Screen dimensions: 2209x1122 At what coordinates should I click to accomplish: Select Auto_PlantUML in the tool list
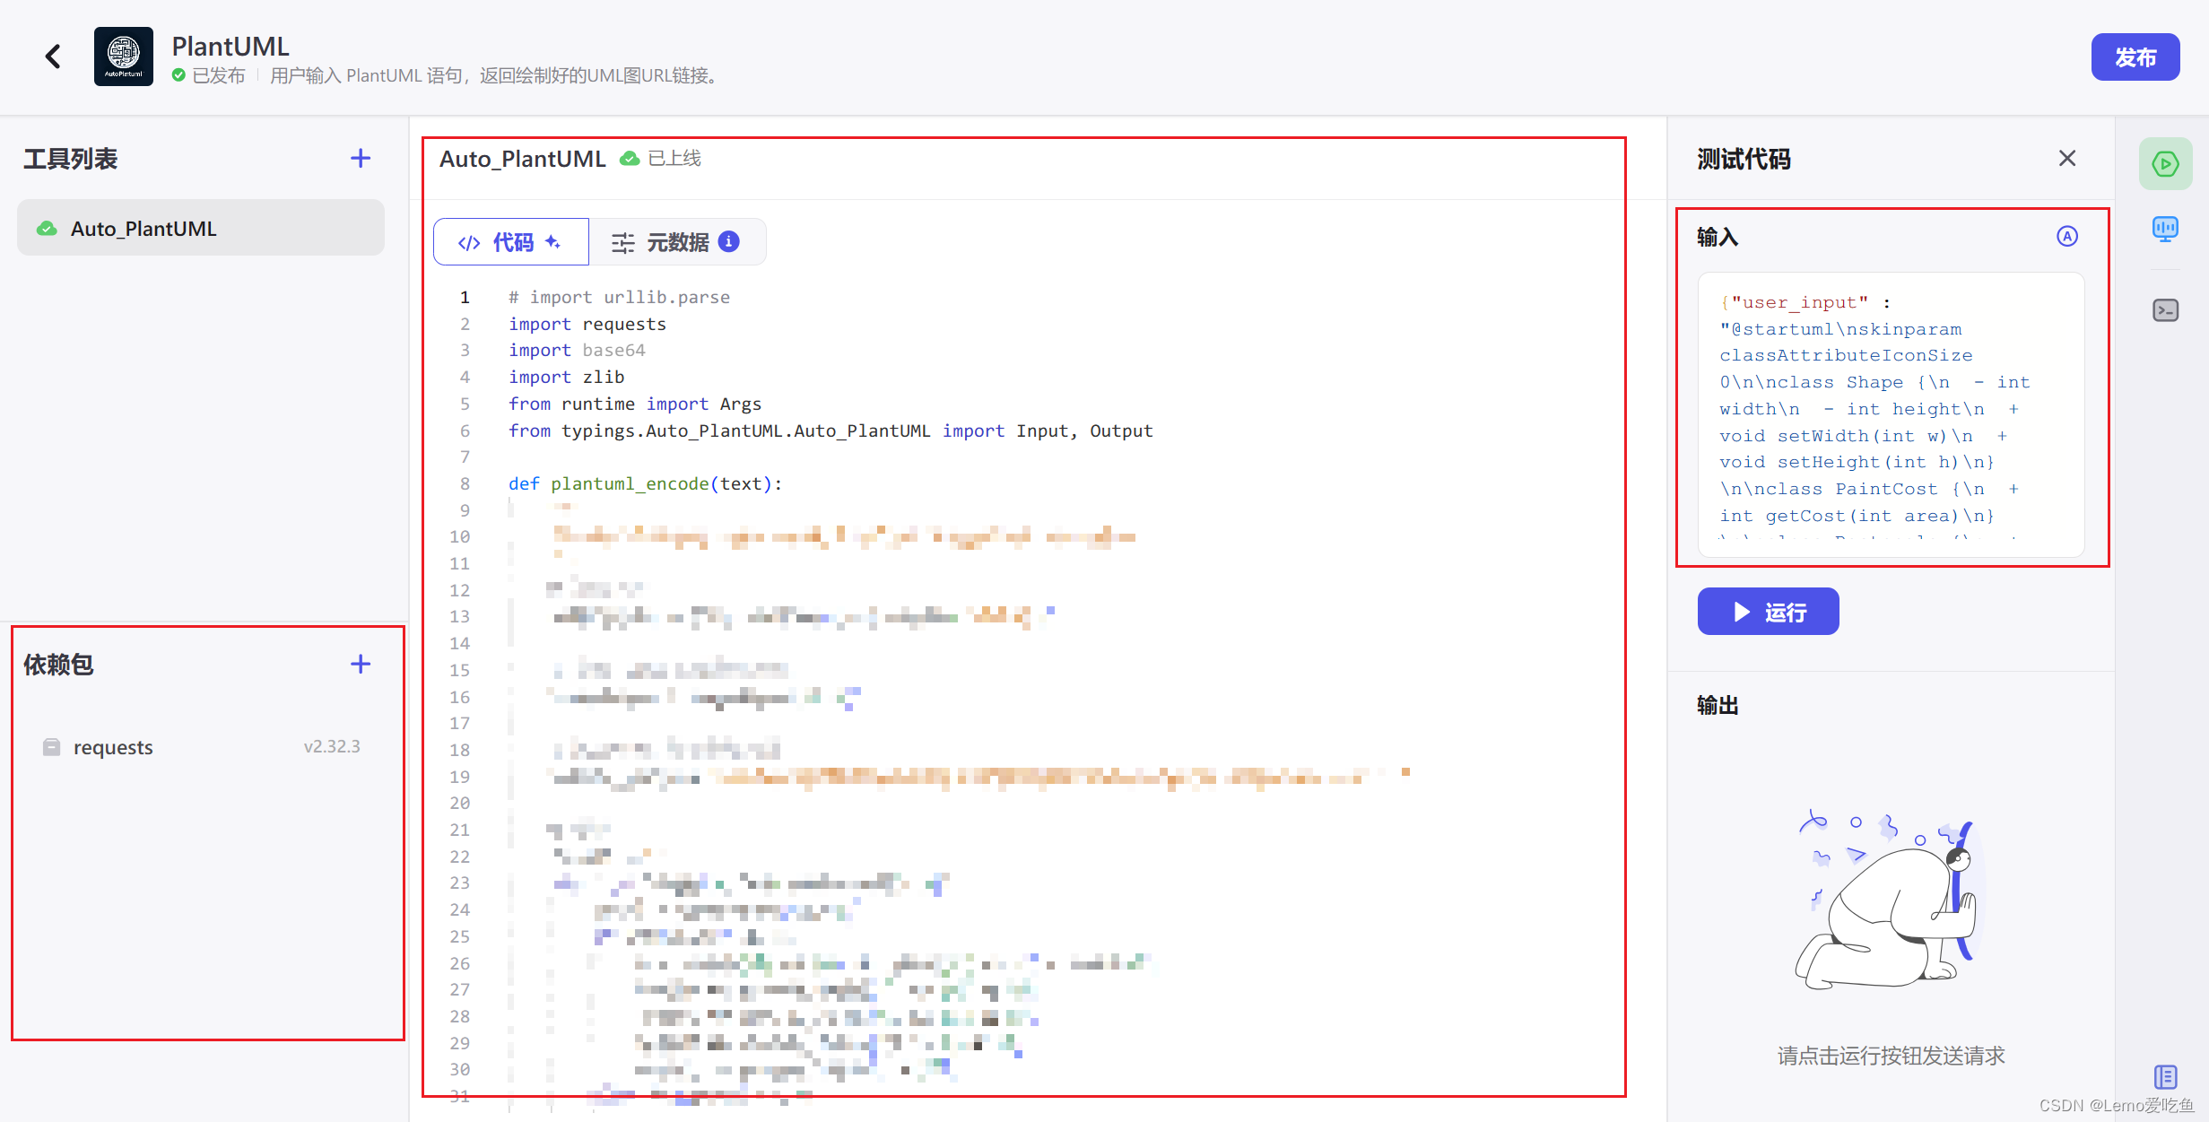(x=201, y=229)
